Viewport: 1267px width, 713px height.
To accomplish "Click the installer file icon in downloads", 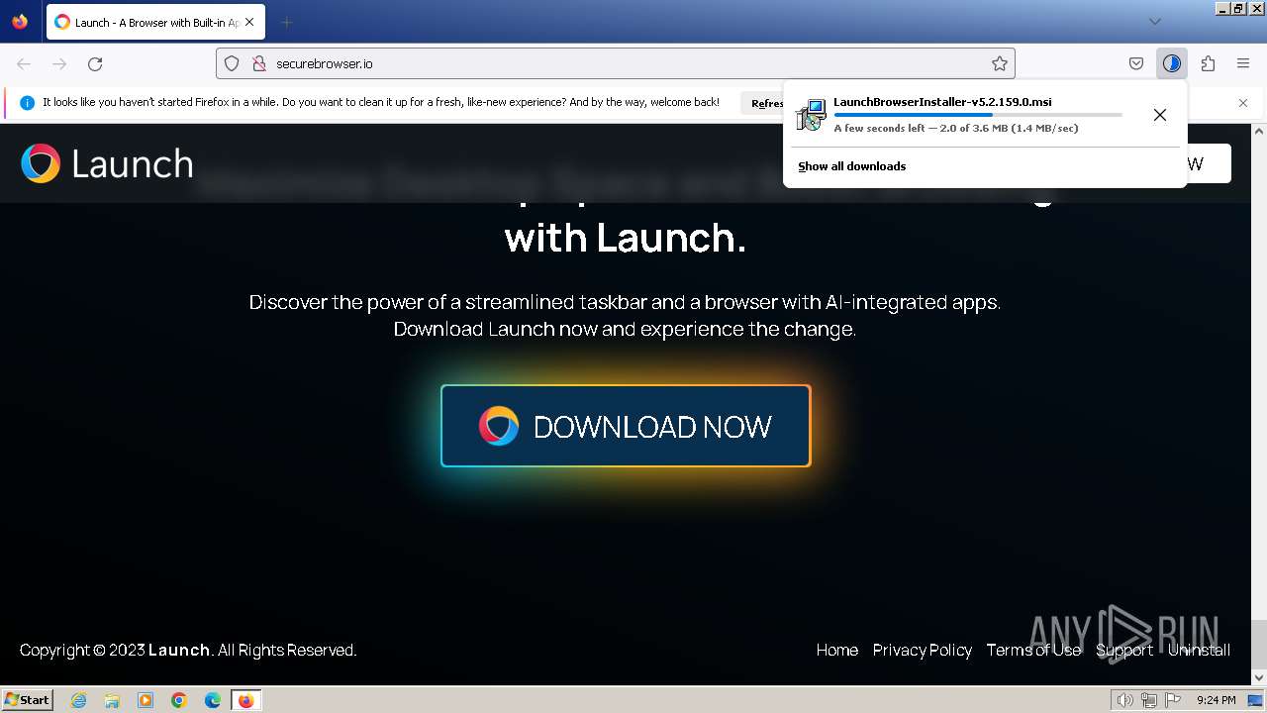I will tap(811, 115).
